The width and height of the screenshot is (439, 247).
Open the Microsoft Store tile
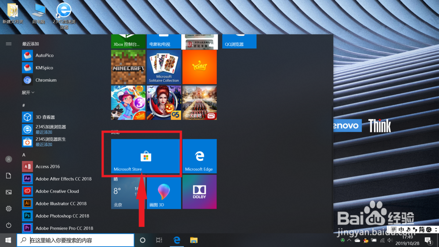tap(145, 156)
